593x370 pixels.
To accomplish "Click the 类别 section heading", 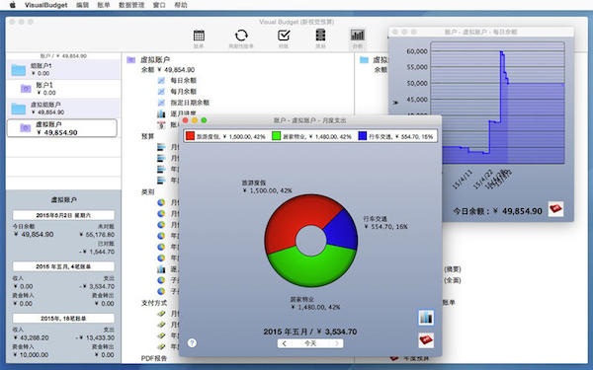I will (147, 191).
